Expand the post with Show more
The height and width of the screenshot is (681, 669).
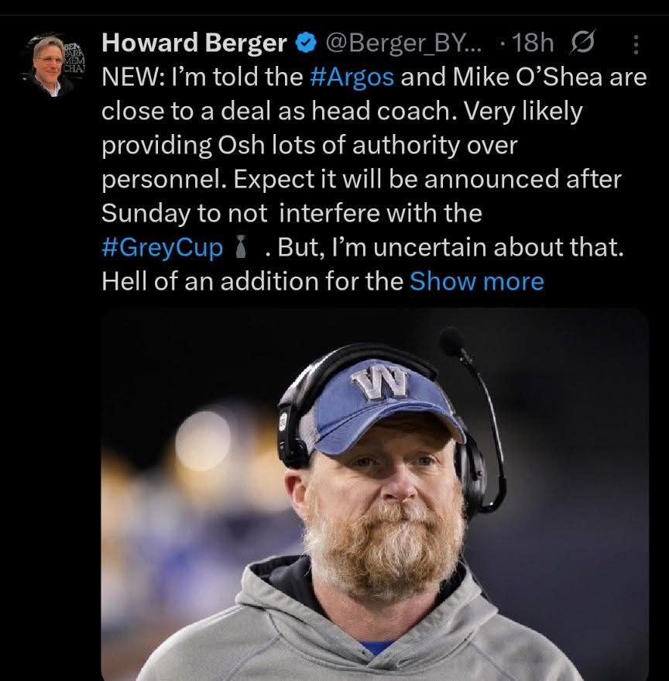click(x=476, y=280)
